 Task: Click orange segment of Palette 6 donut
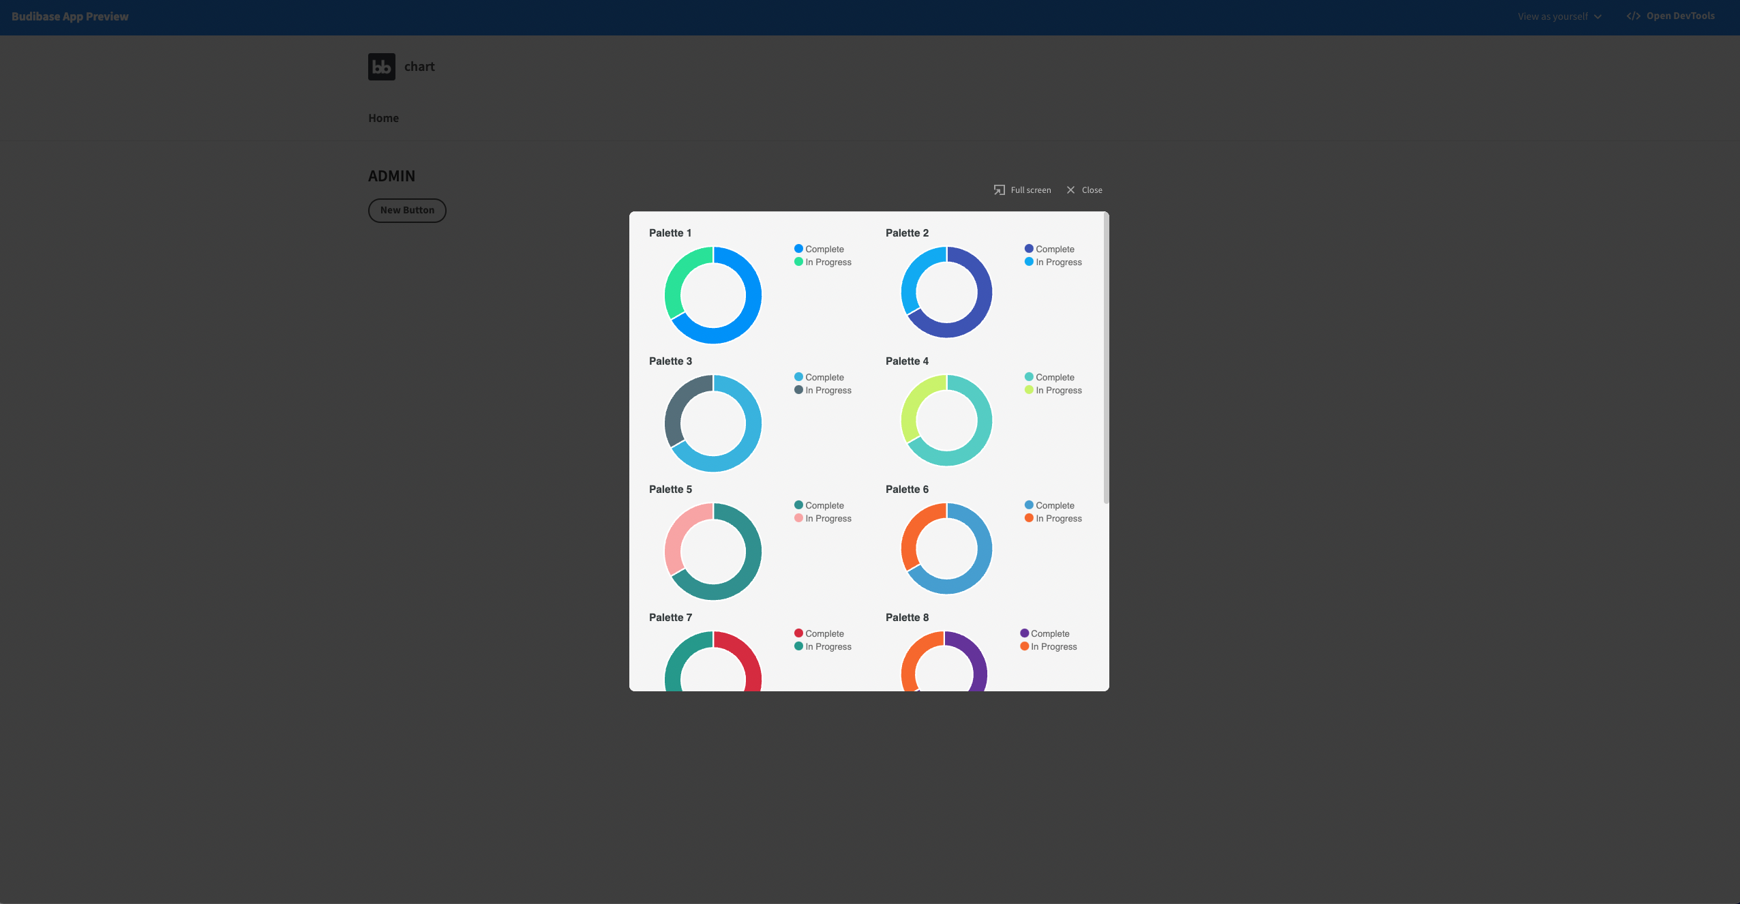tap(914, 529)
